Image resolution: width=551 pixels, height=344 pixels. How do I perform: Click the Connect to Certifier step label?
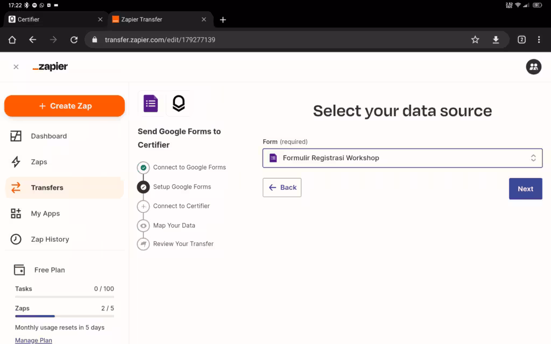click(181, 206)
